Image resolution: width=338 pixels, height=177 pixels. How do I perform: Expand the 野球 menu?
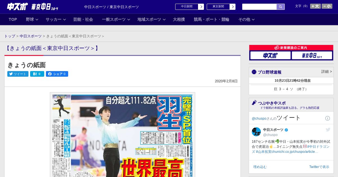point(32,19)
